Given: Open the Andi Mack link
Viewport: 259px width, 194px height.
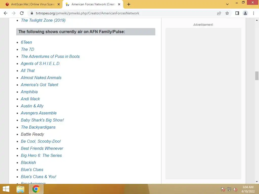Looking at the screenshot, I should pyautogui.click(x=30, y=99).
